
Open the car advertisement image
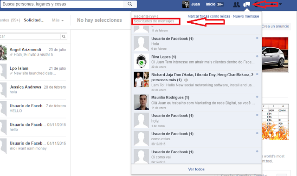275,54
